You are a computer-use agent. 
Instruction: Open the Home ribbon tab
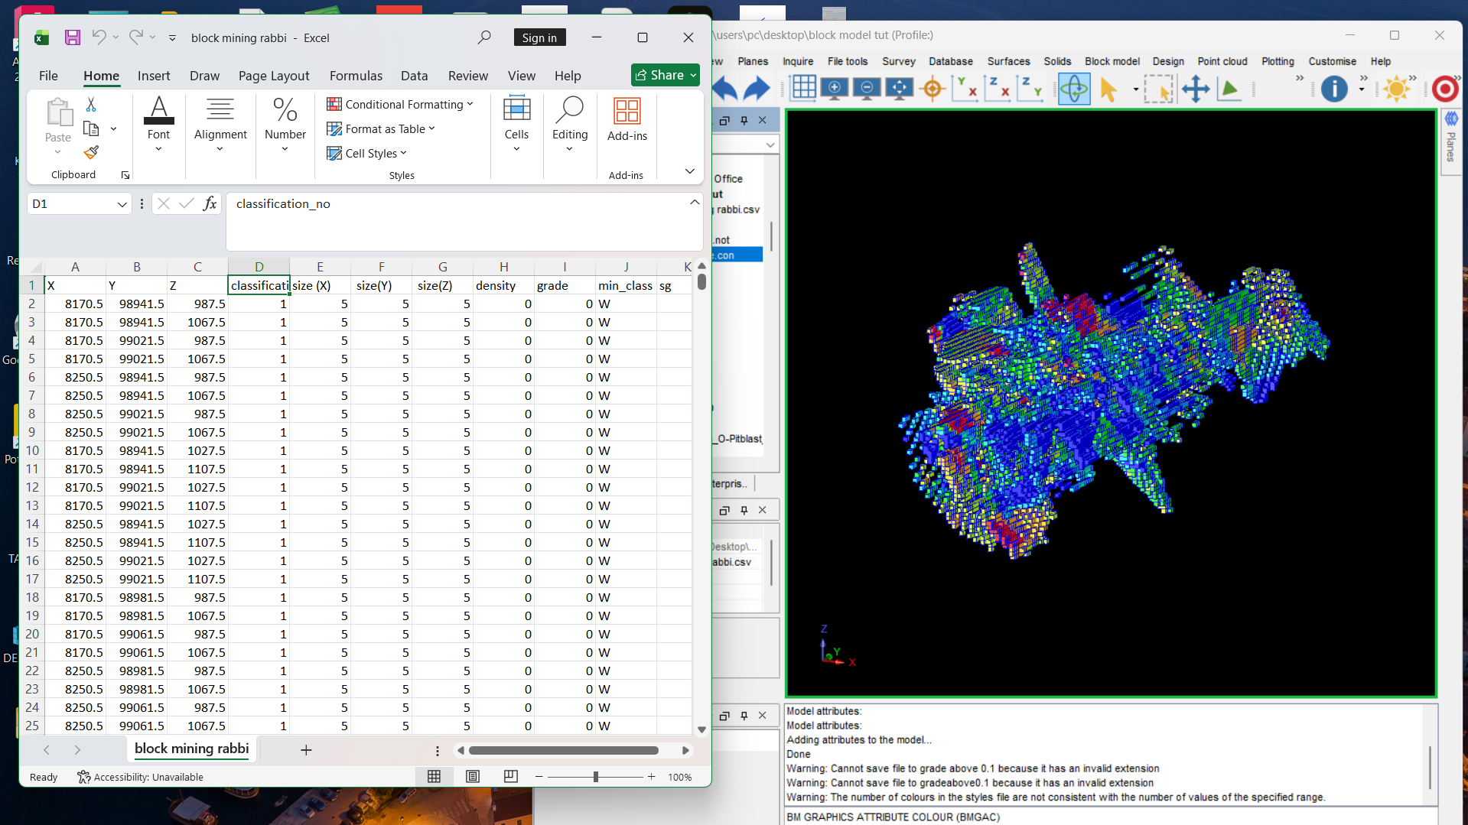click(x=101, y=76)
